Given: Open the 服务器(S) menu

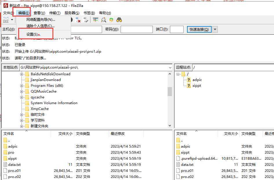Looking at the screenshot, I should pyautogui.click(x=72, y=13).
